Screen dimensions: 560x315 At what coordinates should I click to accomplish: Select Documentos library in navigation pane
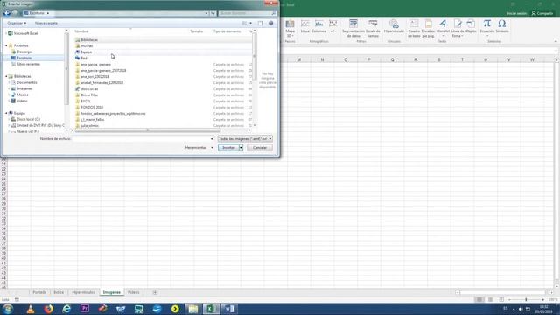pos(27,82)
